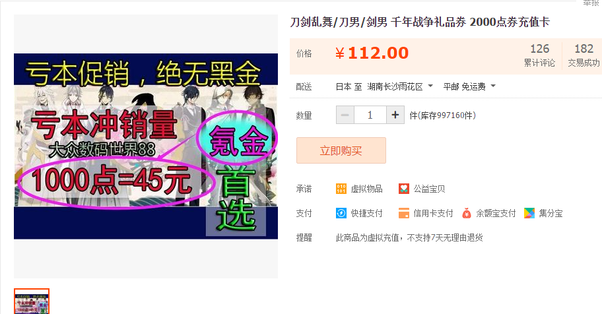This screenshot has height=314, width=602.
Task: Decrease quantity with the minus button
Action: pyautogui.click(x=345, y=115)
